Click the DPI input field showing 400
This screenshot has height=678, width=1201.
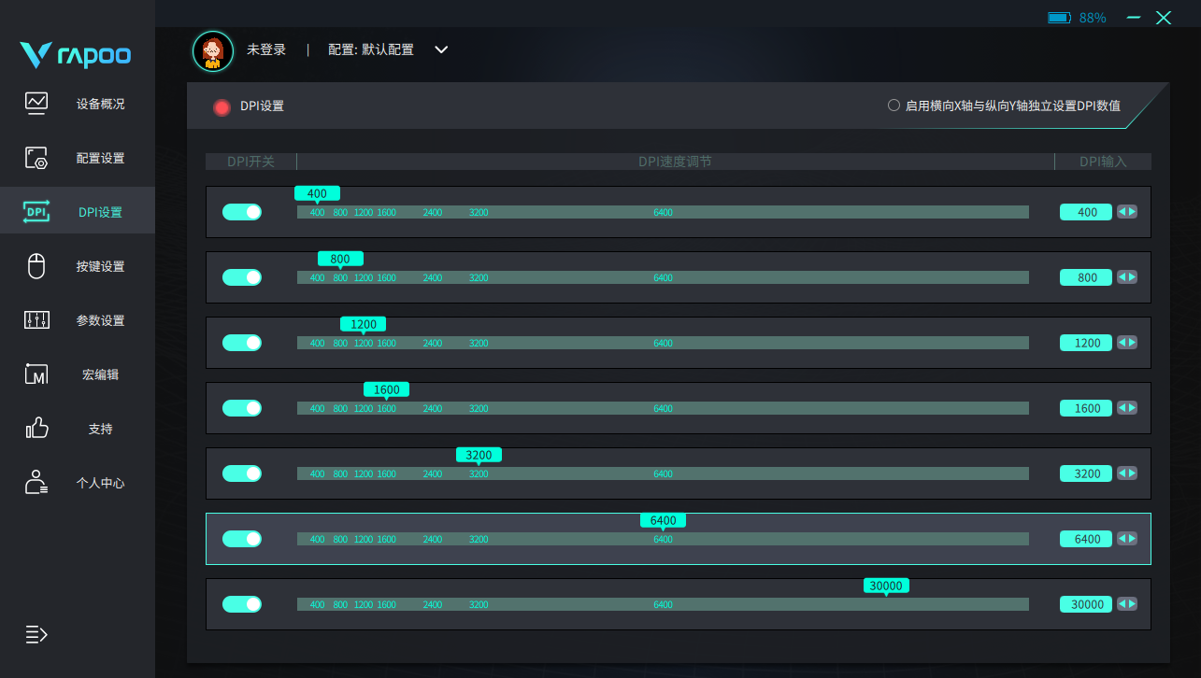click(x=1086, y=212)
